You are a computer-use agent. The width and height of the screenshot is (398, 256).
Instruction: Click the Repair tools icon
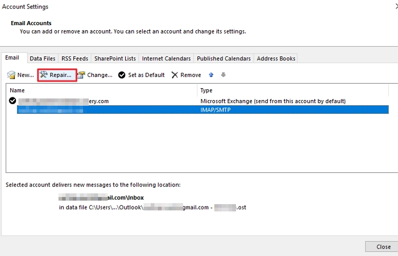[44, 75]
